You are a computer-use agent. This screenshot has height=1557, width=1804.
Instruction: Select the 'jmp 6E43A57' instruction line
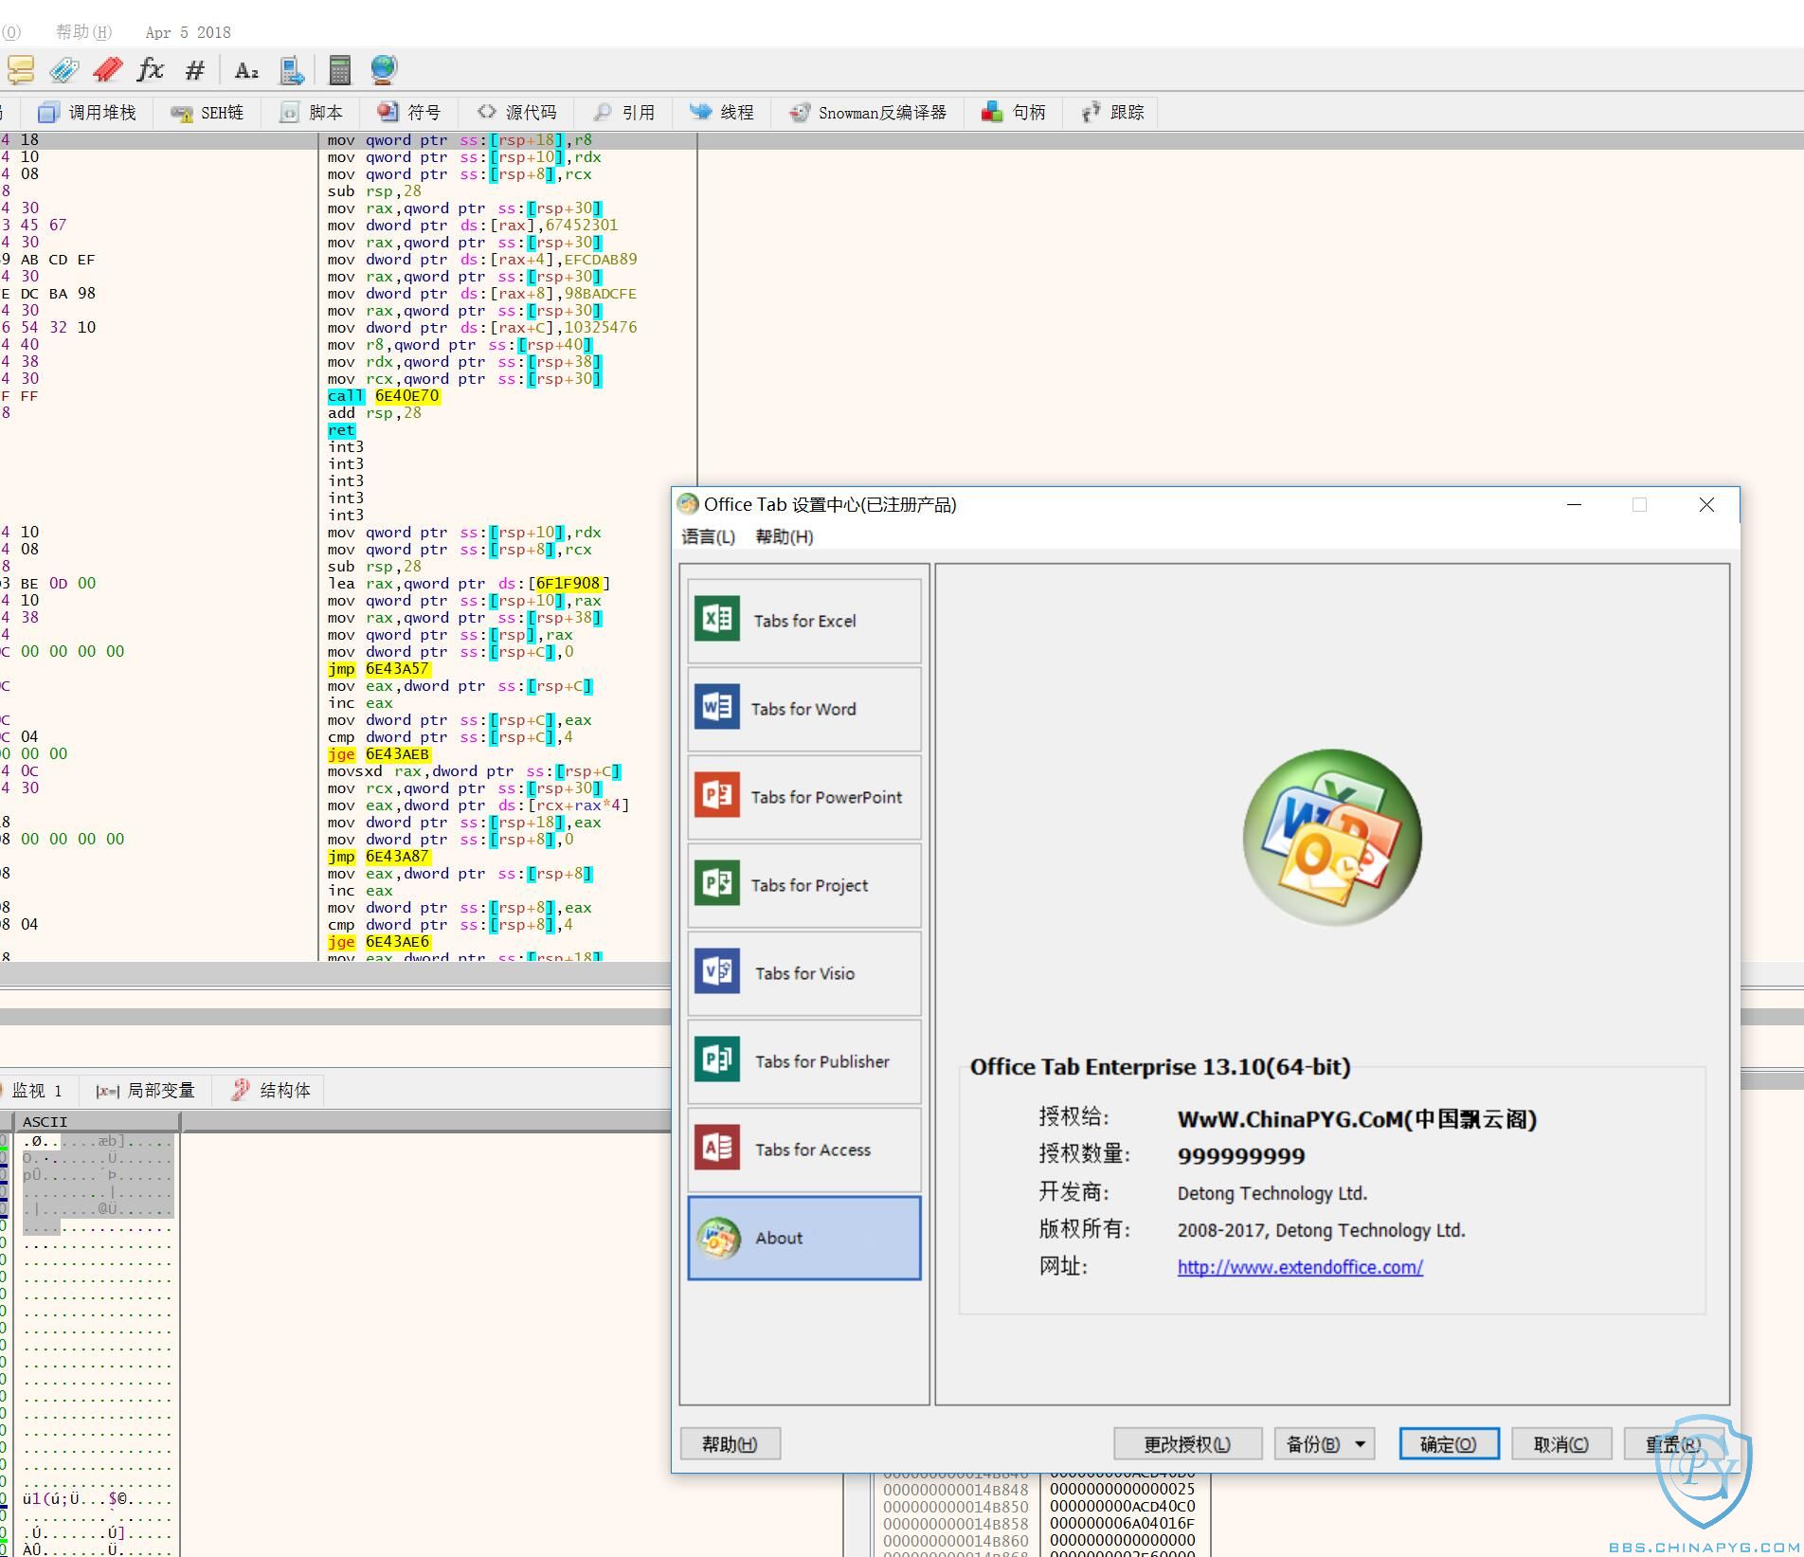[379, 669]
